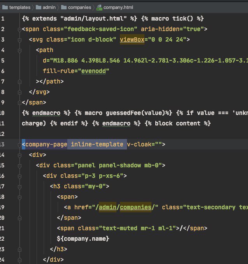The width and height of the screenshot is (248, 264).
Task: Click the "p-3 p-xs-6" class value
Action: [102, 176]
